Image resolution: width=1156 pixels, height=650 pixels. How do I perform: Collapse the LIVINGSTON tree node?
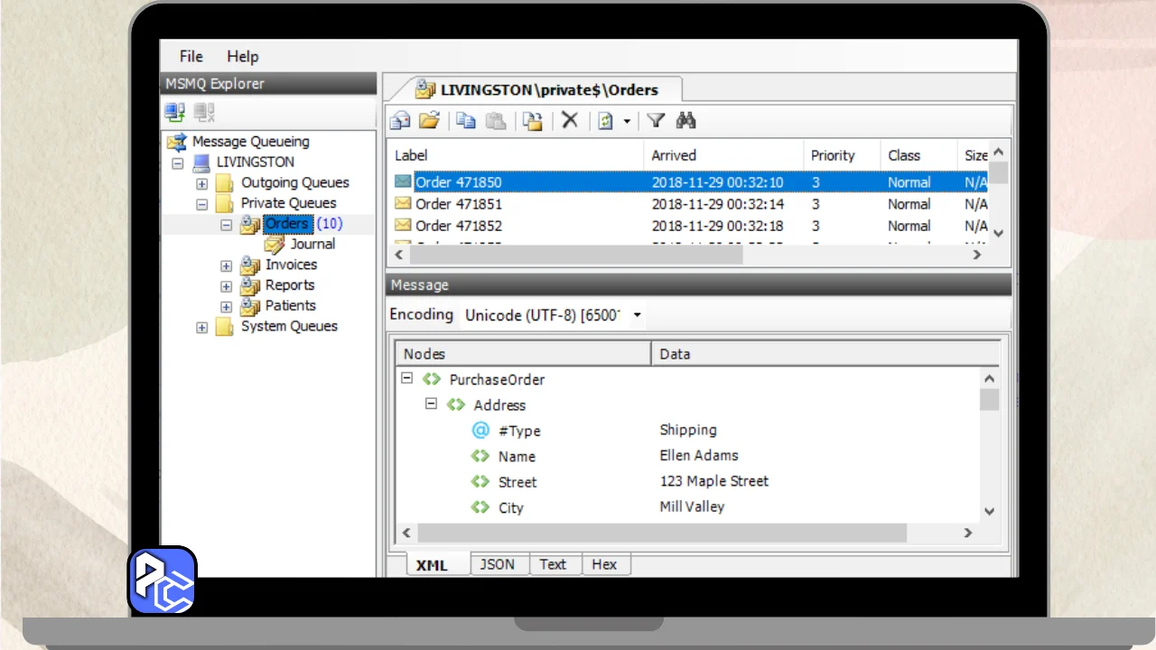click(x=178, y=163)
